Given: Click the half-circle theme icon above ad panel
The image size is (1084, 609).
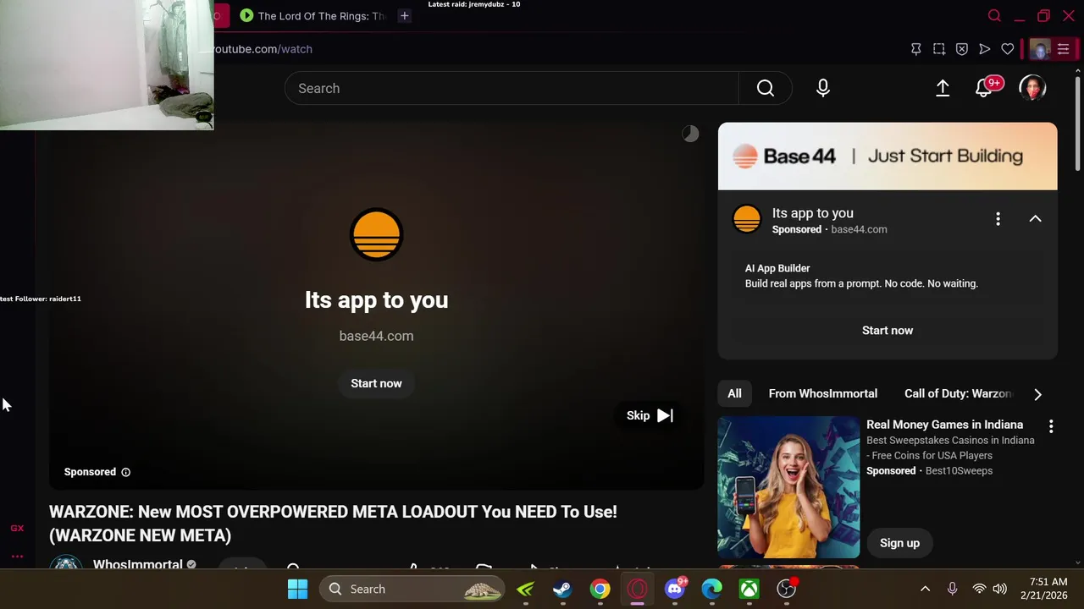Looking at the screenshot, I should click(x=690, y=134).
